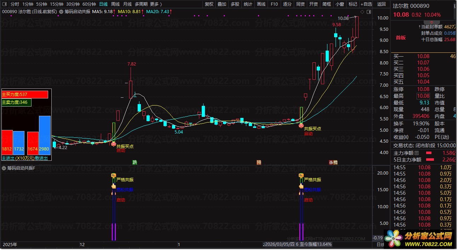Viewport: 458px width, 250px height.
Task: Click the 返回 back button
Action: point(382,4)
